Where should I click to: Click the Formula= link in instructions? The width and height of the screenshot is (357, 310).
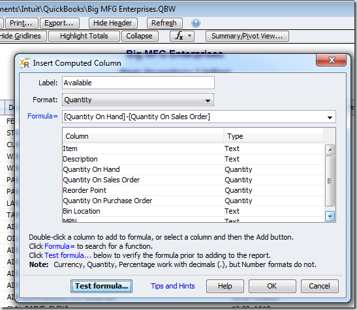click(59, 246)
